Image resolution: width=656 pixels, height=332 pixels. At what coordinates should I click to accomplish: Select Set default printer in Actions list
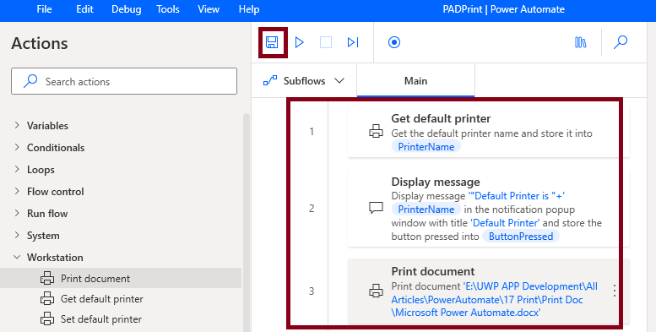(121, 319)
